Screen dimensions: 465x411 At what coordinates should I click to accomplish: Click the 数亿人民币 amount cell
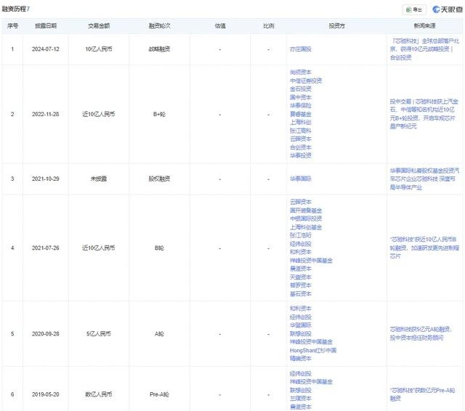pos(99,394)
